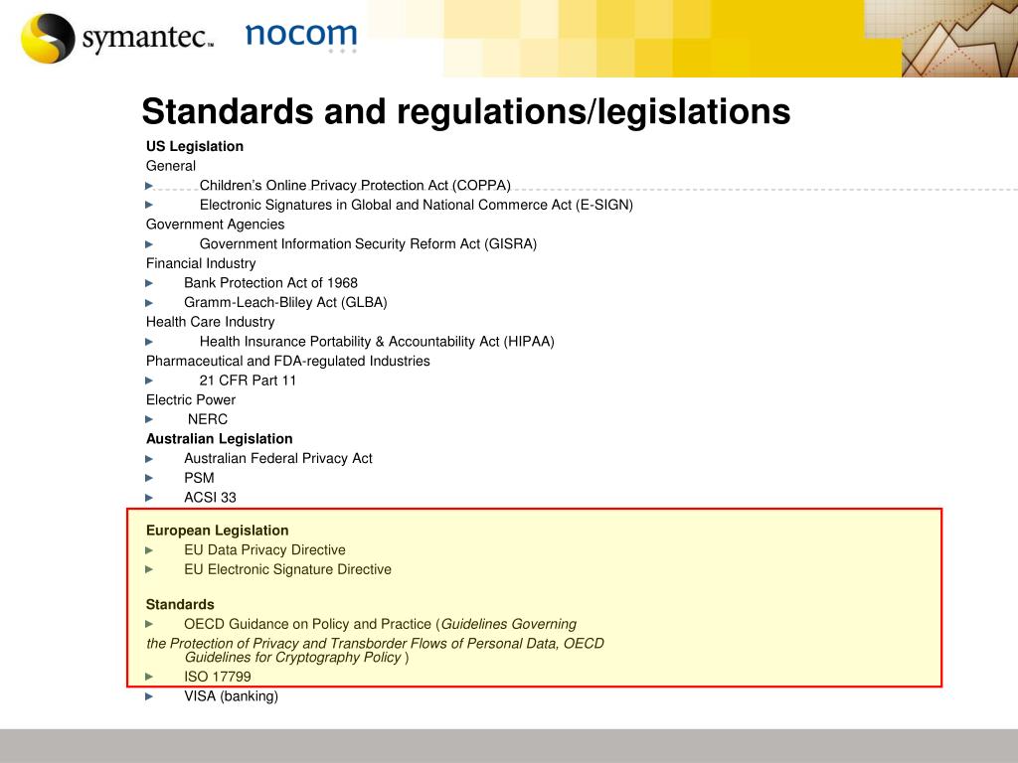Click the arrow bullet beside NERC
1018x763 pixels.
click(x=149, y=420)
